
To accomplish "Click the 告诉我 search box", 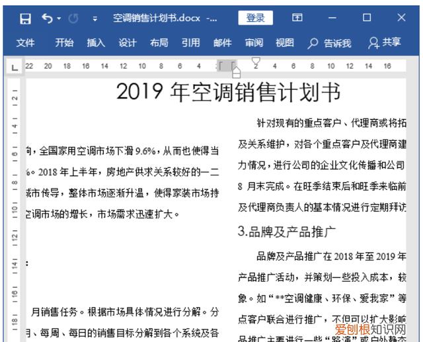I will pyautogui.click(x=329, y=43).
